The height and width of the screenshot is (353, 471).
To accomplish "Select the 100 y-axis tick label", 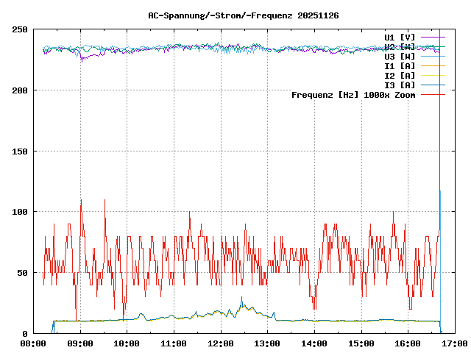I will point(20,212).
